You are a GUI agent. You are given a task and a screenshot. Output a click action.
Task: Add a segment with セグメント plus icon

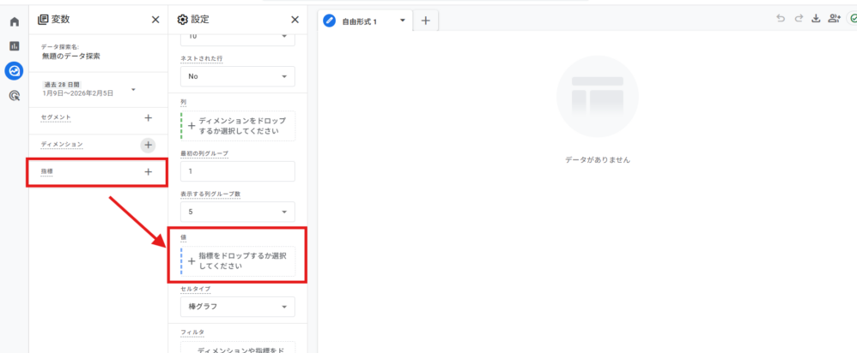[148, 117]
